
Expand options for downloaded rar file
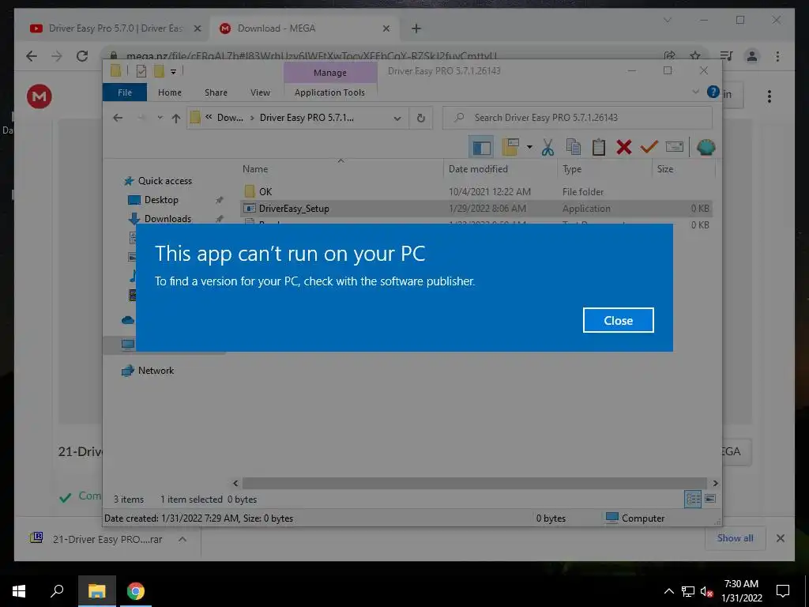182,539
